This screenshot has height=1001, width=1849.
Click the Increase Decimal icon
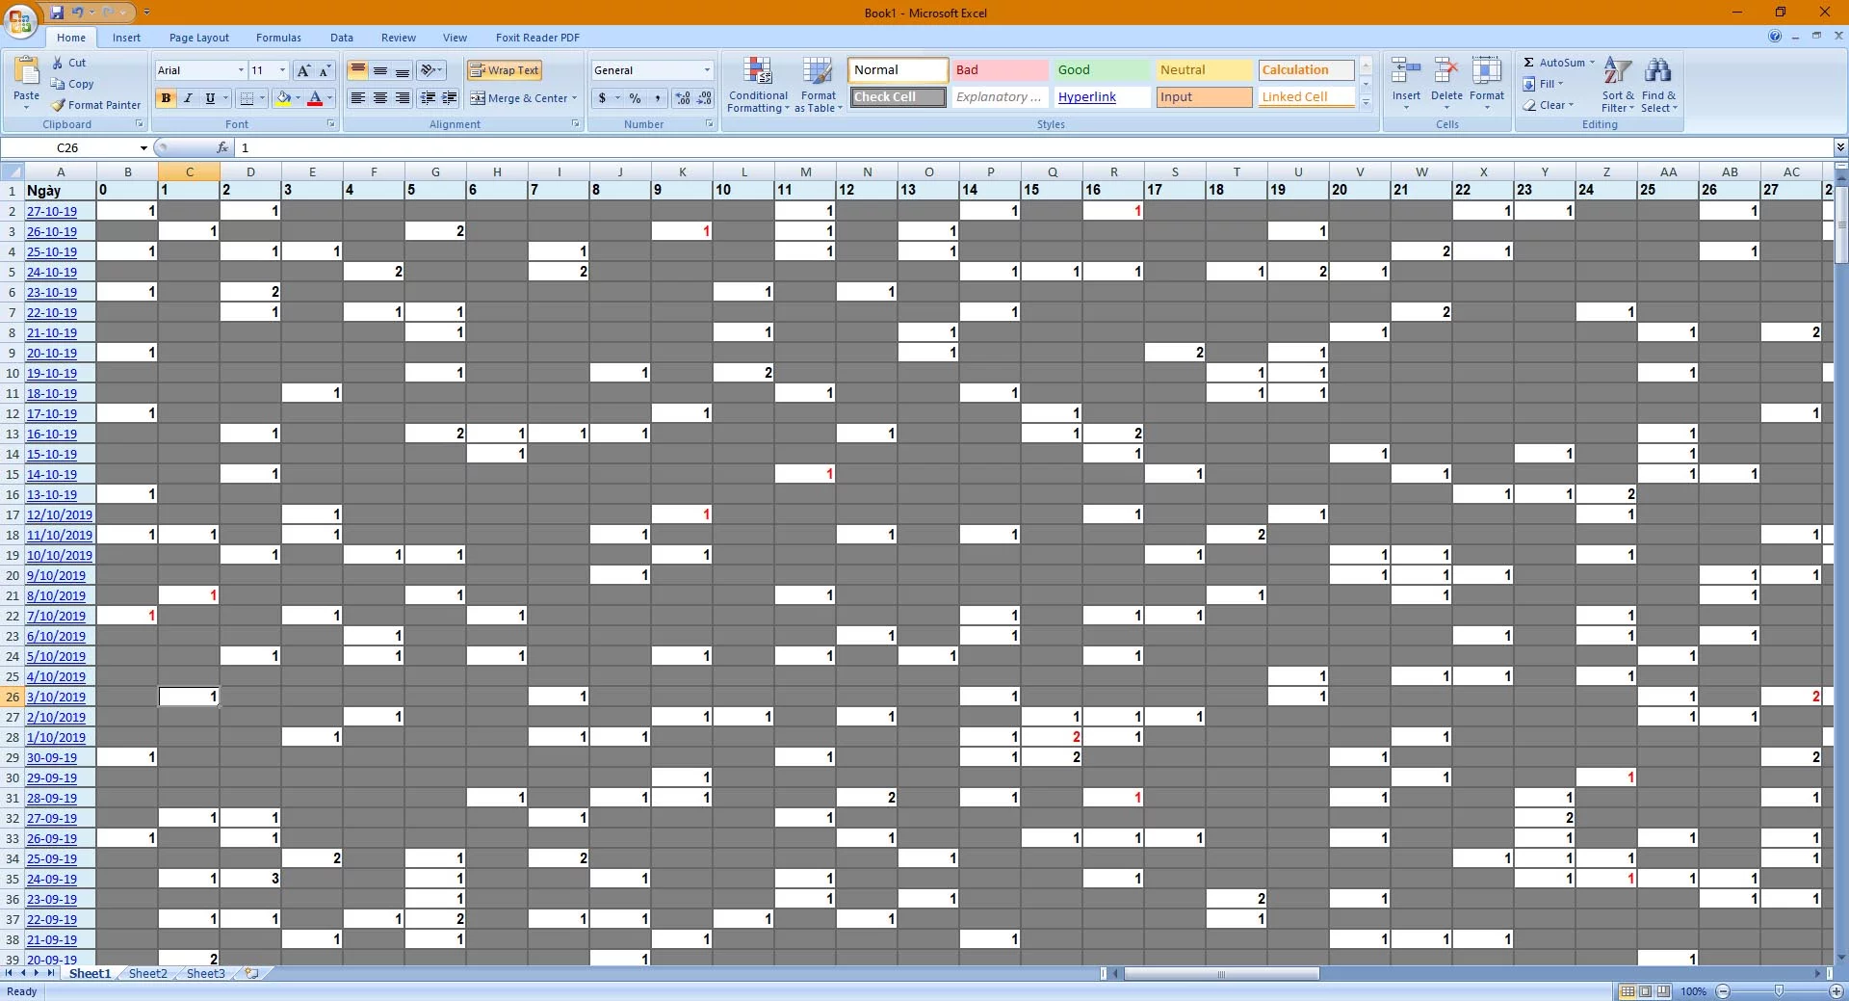[682, 98]
